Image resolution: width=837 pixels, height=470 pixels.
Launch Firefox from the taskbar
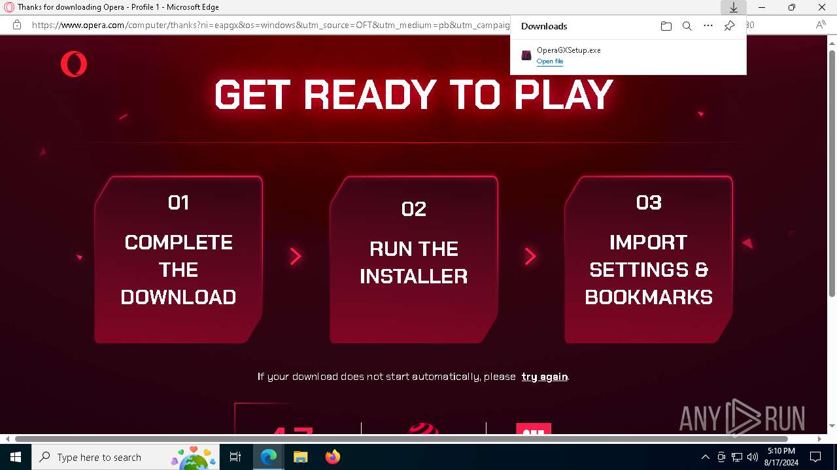click(x=332, y=457)
